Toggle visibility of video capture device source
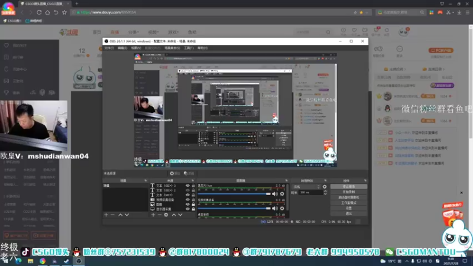 187,200
